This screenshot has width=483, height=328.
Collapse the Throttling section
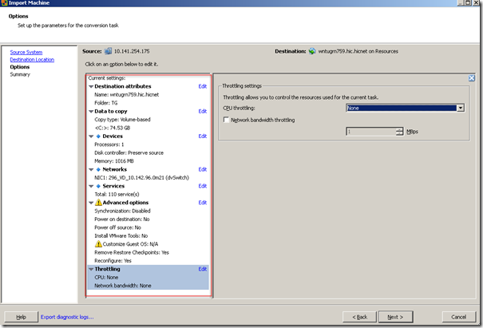coord(91,269)
